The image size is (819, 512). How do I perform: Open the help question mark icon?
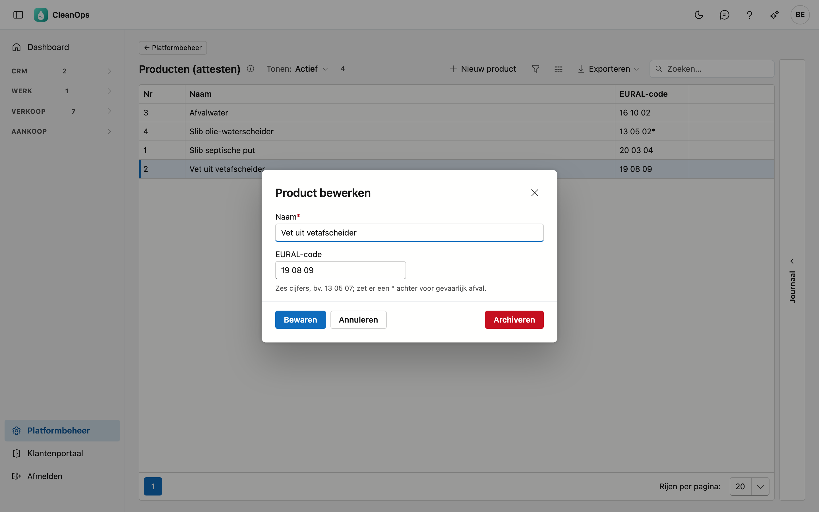(749, 15)
